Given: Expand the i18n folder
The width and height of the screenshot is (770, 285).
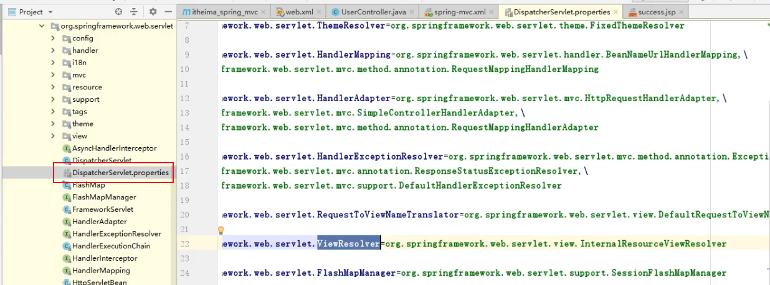Looking at the screenshot, I should coord(54,63).
